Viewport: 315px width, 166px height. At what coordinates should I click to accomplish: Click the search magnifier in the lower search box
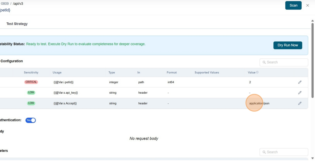(264, 152)
